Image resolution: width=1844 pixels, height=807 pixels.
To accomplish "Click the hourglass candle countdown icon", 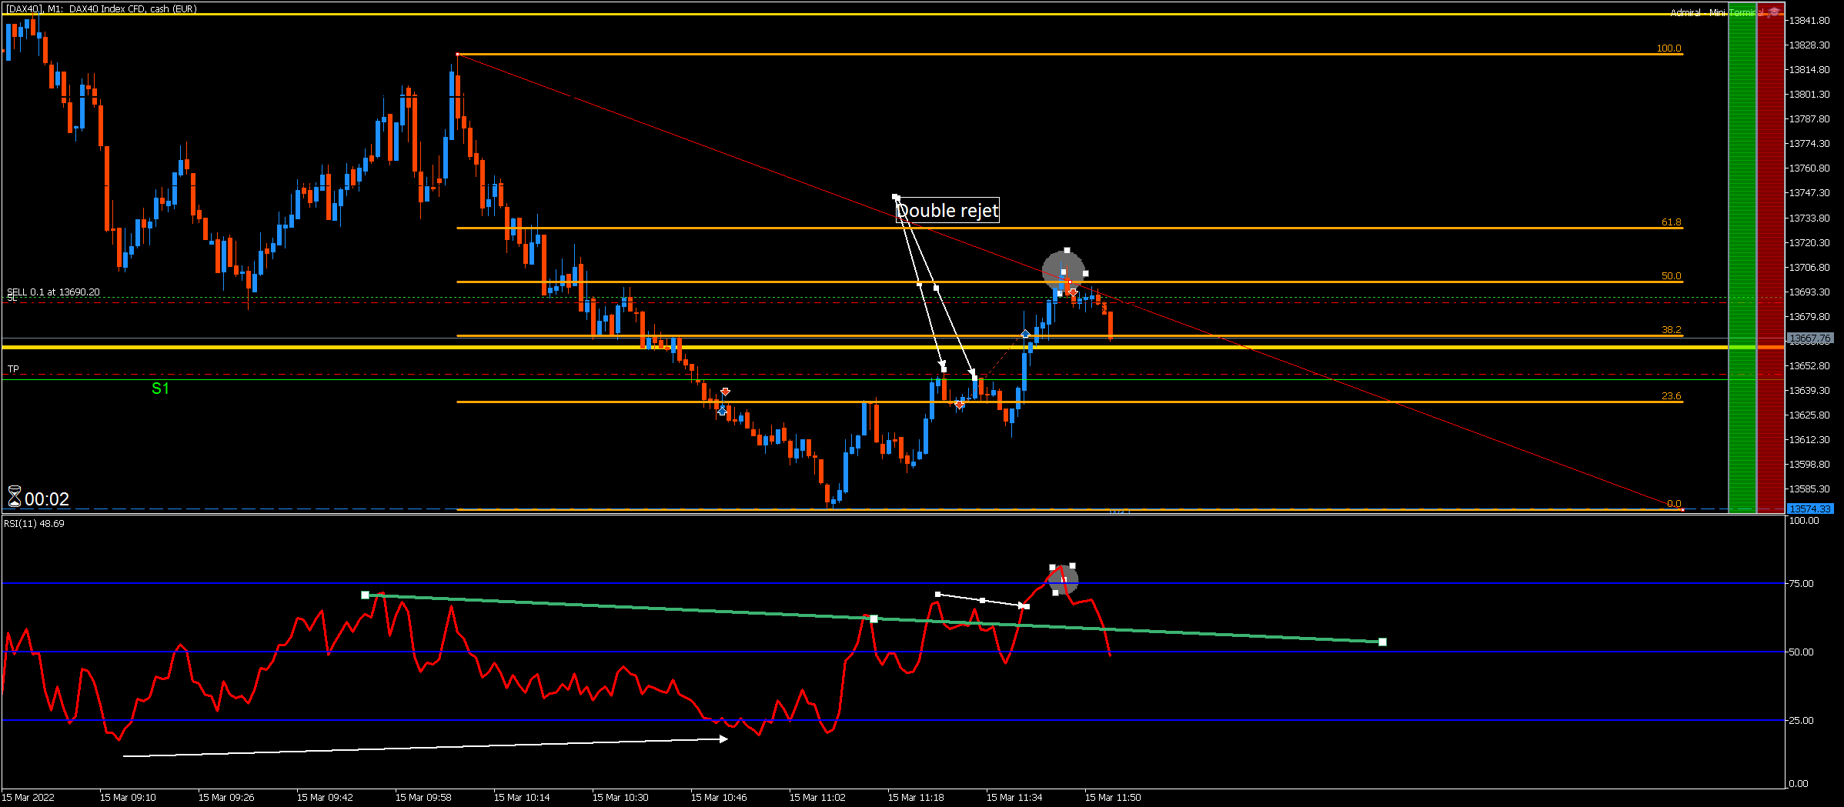I will tap(15, 497).
